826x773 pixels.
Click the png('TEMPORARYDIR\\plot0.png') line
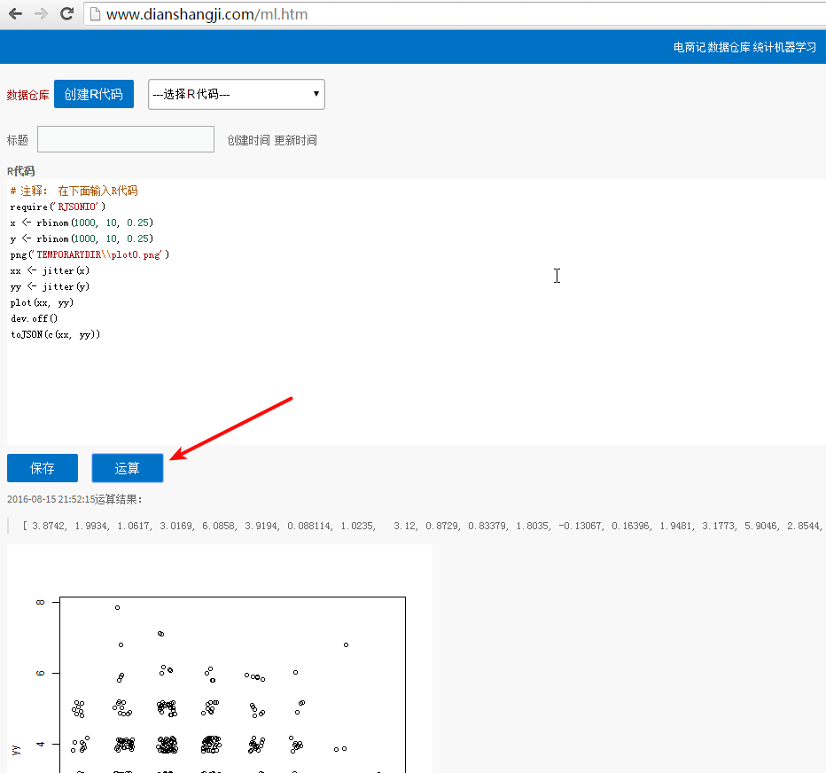(90, 254)
